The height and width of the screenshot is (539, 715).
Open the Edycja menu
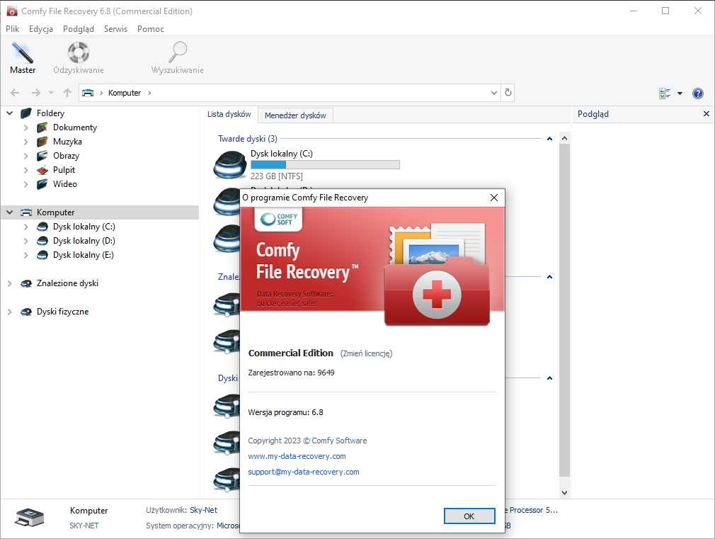point(41,29)
